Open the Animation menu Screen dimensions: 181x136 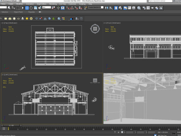point(30,4)
